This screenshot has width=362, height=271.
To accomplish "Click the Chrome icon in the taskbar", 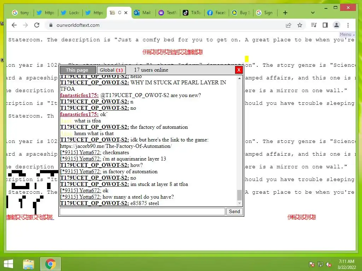I will pos(51,264).
